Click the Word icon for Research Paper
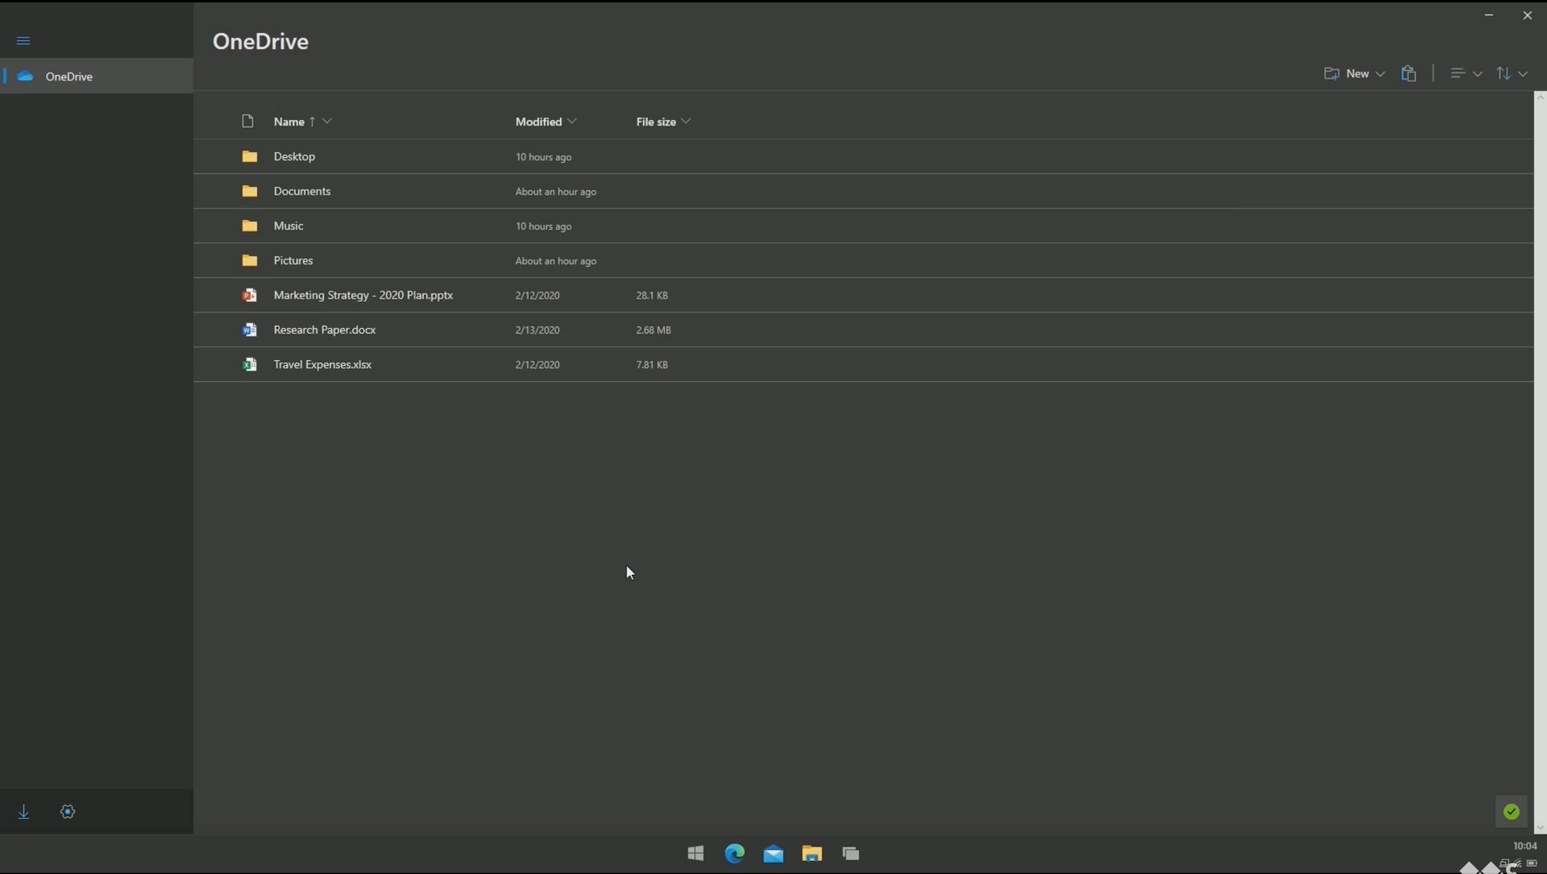 [250, 330]
